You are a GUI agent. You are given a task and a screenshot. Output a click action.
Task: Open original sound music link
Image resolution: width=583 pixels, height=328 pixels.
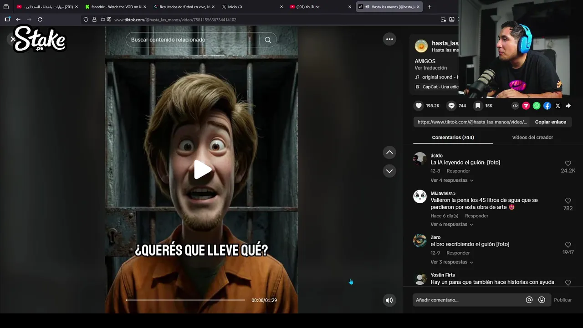pos(436,77)
